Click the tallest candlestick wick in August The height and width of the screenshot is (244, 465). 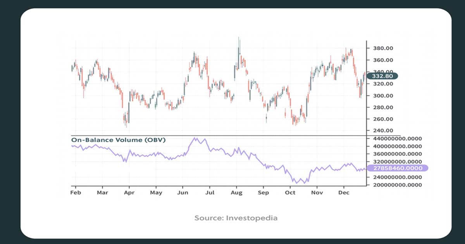pyautogui.click(x=239, y=43)
